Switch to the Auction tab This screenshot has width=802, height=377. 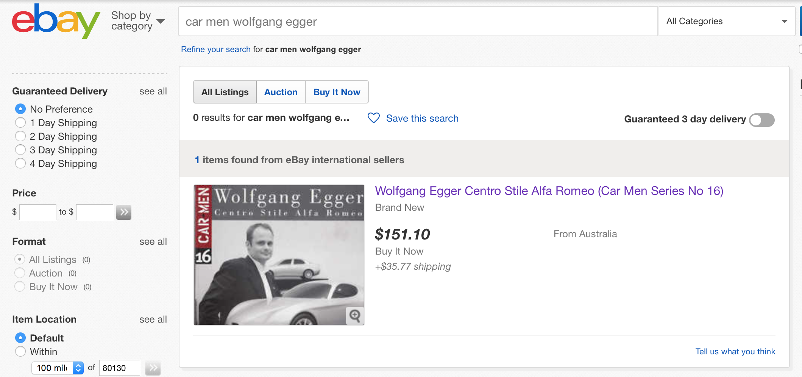[281, 92]
